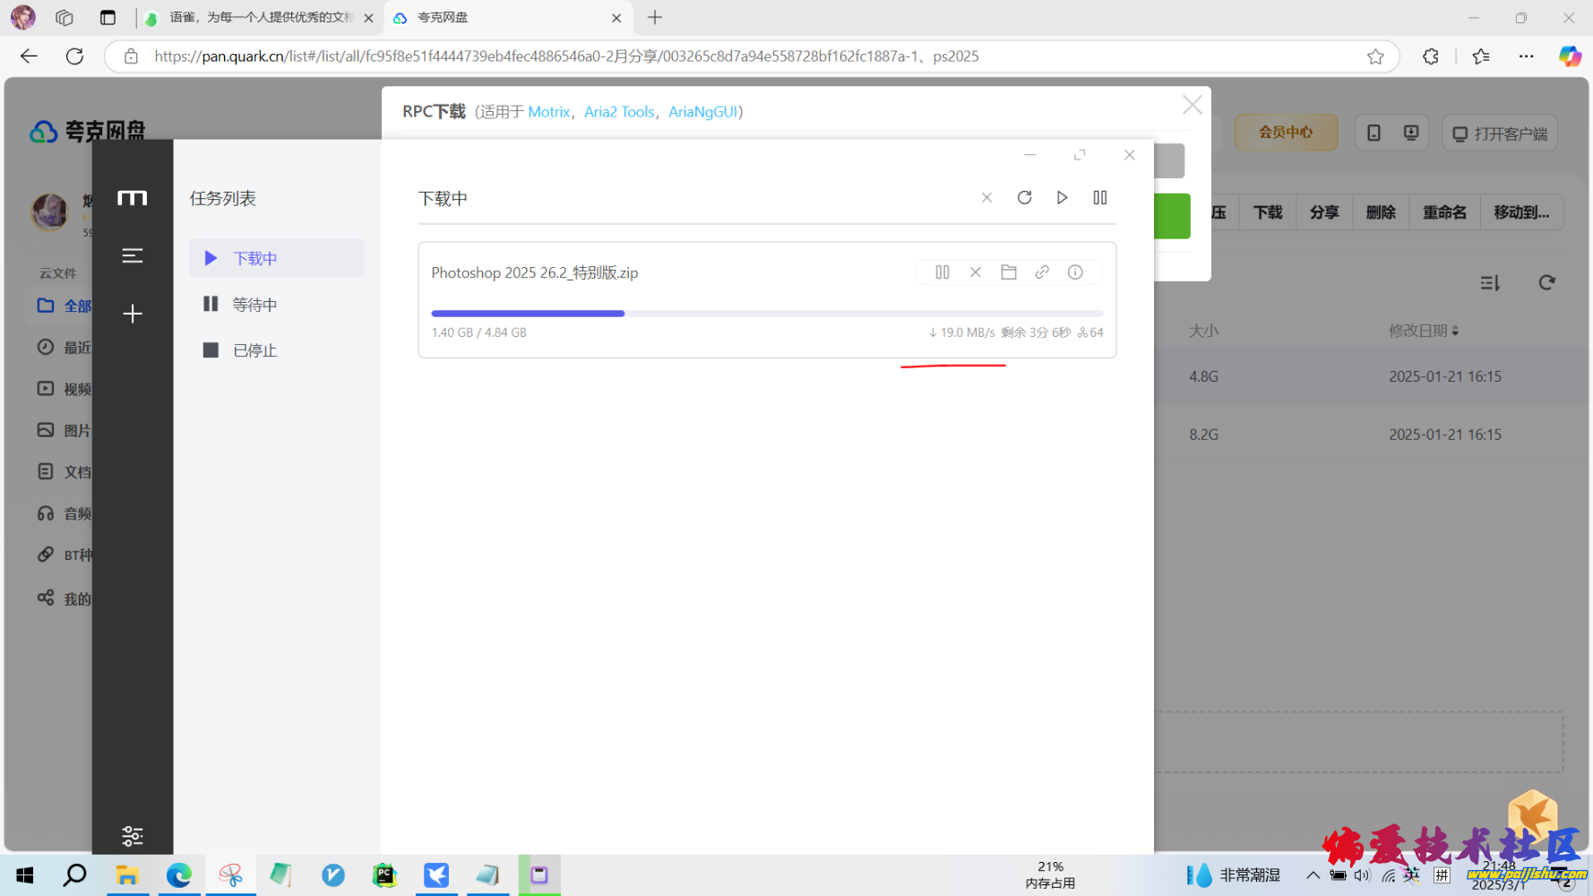1593x896 pixels.
Task: Delete selected tasks with header X icon
Action: (x=986, y=198)
